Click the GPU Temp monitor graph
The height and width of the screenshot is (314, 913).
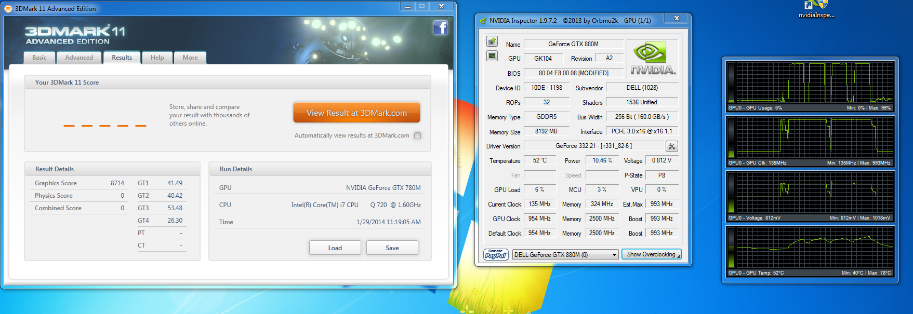[811, 251]
